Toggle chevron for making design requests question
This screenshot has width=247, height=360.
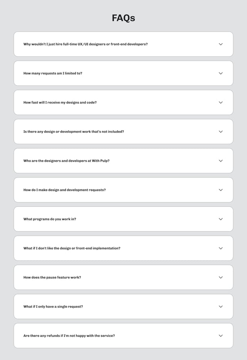click(221, 190)
